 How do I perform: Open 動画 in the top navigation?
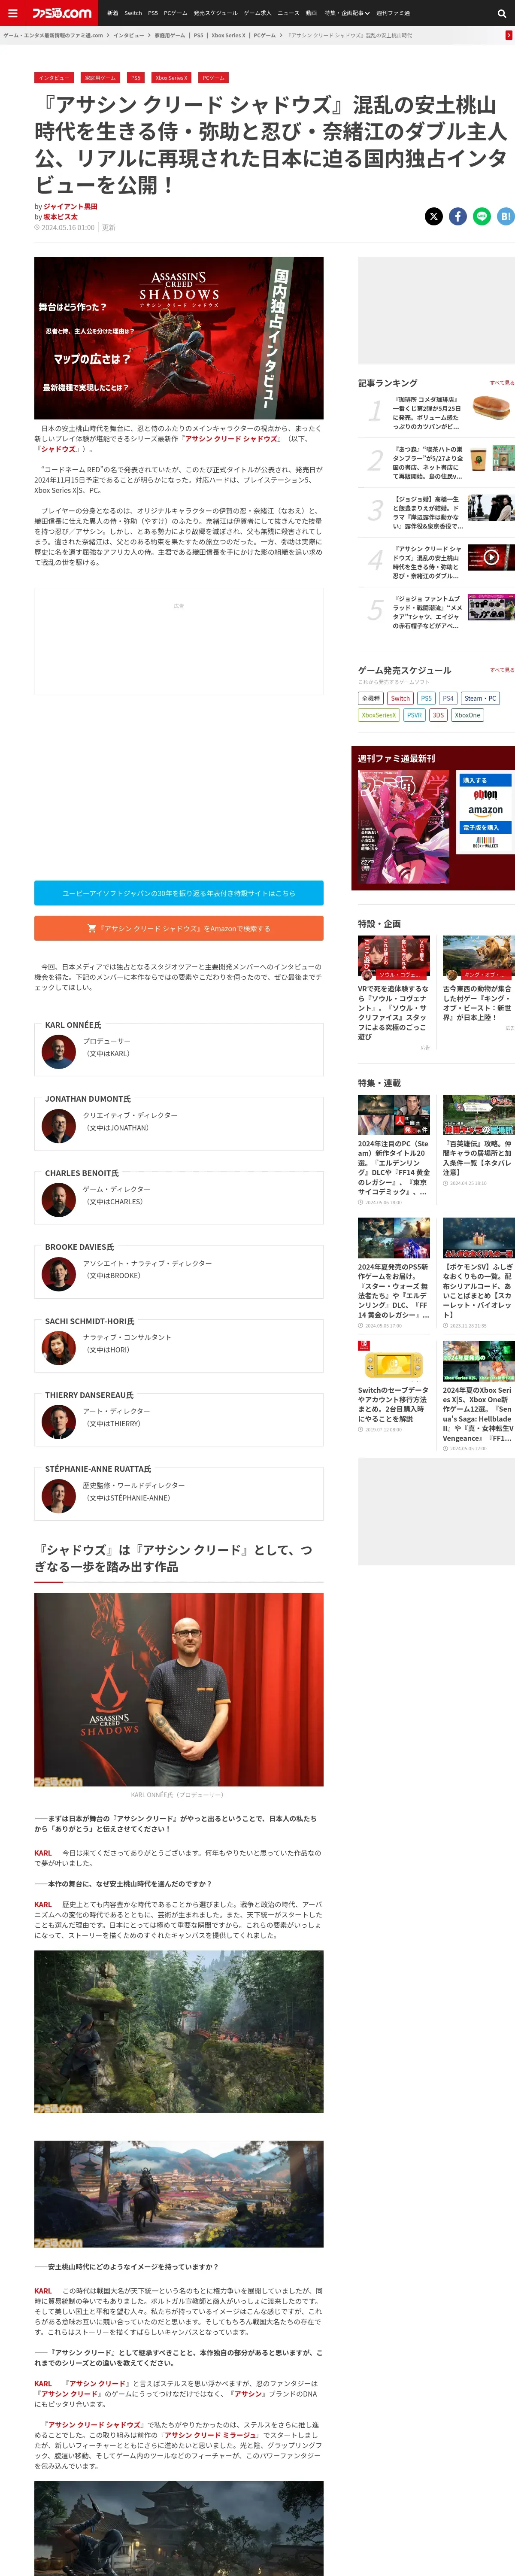[311, 13]
